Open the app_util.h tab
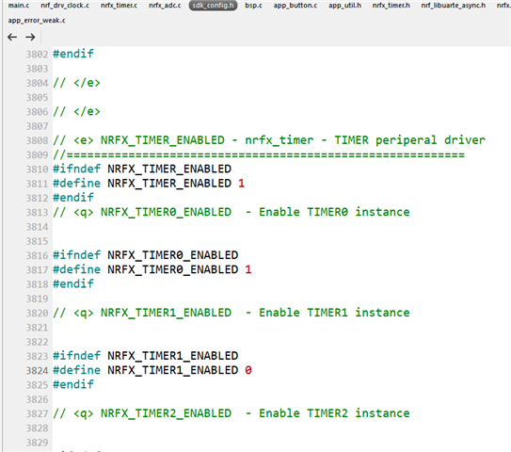Image resolution: width=511 pixels, height=452 pixels. click(x=344, y=6)
